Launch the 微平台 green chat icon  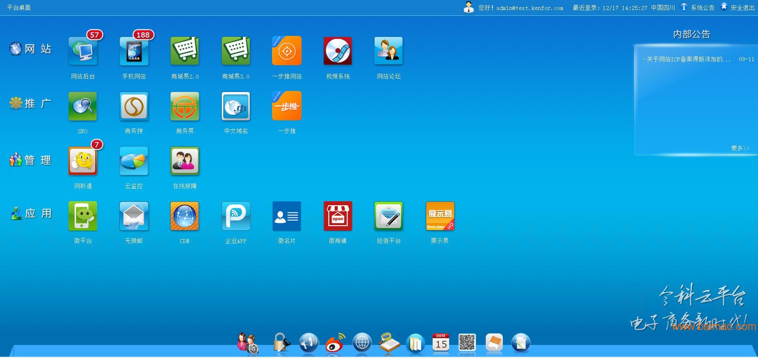coord(83,216)
